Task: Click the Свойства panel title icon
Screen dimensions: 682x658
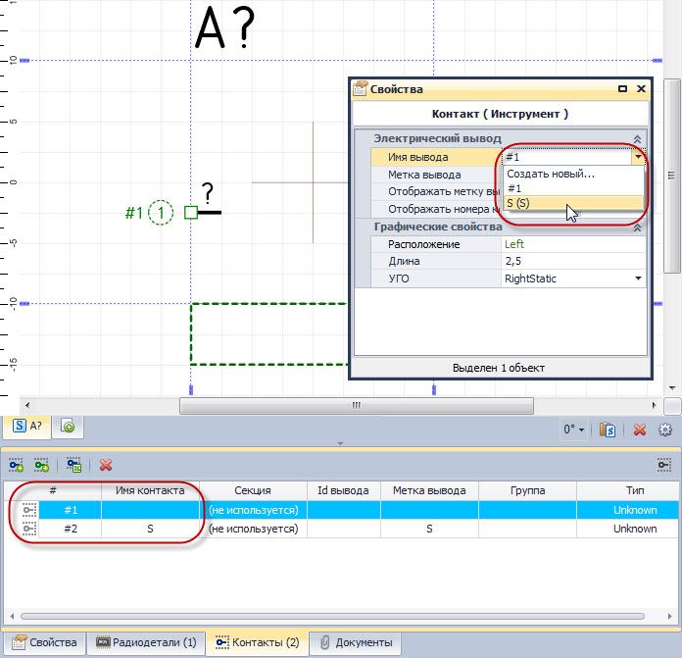Action: click(360, 89)
